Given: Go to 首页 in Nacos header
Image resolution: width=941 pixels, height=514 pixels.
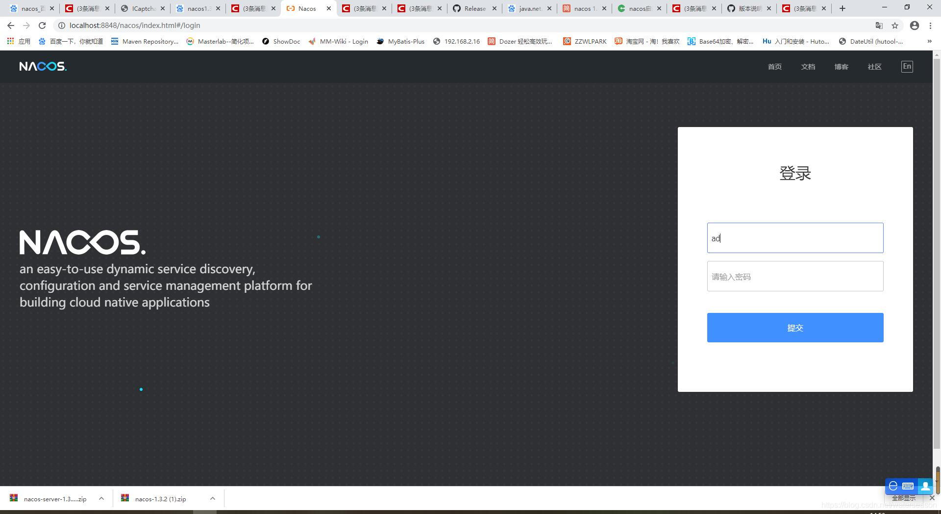Looking at the screenshot, I should coord(775,67).
